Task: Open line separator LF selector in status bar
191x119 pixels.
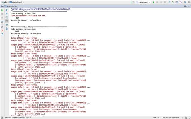Action: click(x=159, y=118)
